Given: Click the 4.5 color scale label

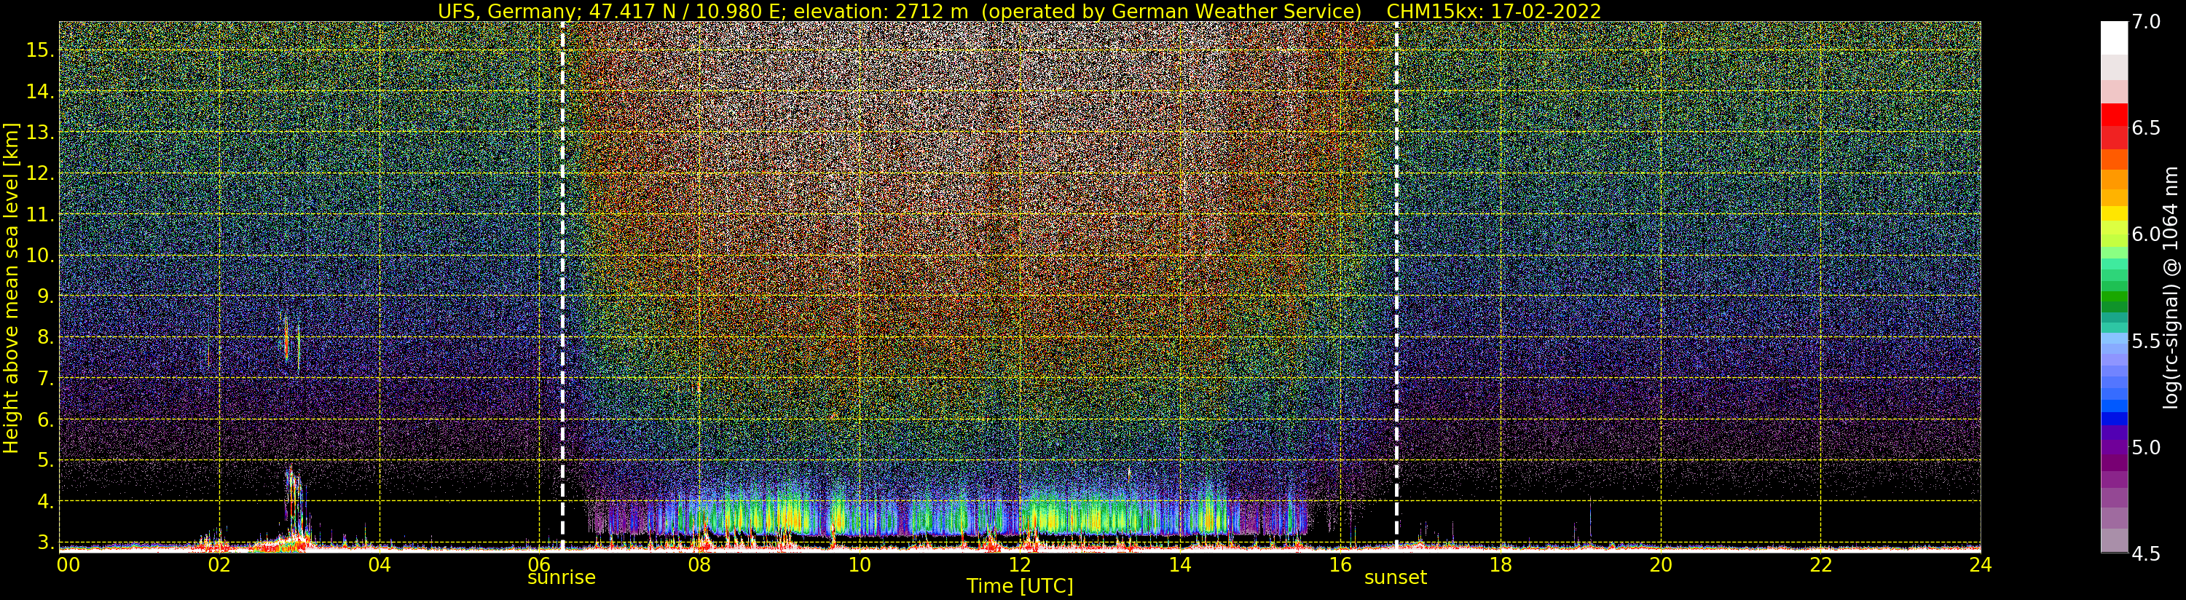Looking at the screenshot, I should [x=2145, y=553].
